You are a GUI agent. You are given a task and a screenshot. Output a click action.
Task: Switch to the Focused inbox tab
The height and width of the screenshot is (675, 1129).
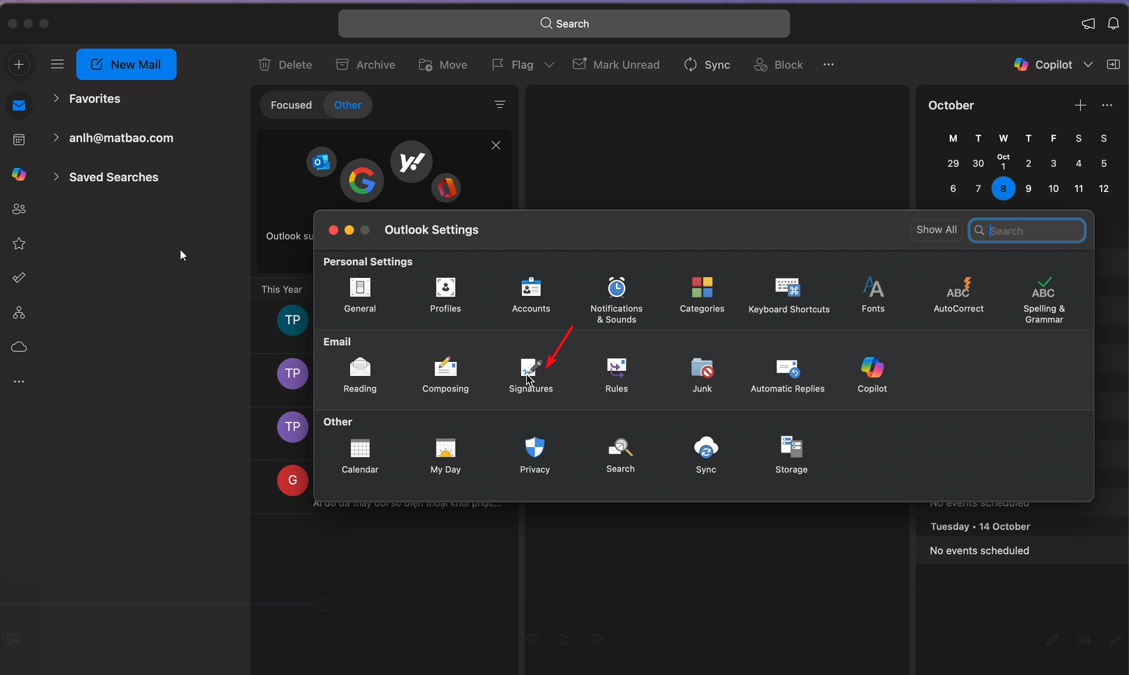click(291, 105)
